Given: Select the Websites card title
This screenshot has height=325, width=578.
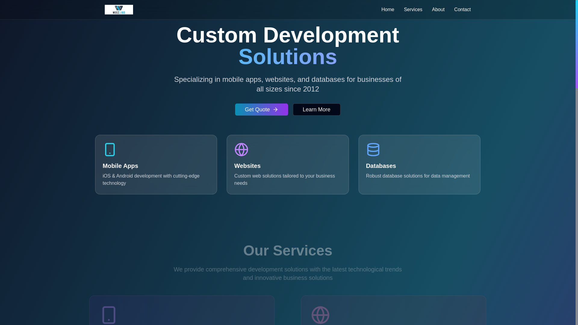Looking at the screenshot, I should [247, 166].
